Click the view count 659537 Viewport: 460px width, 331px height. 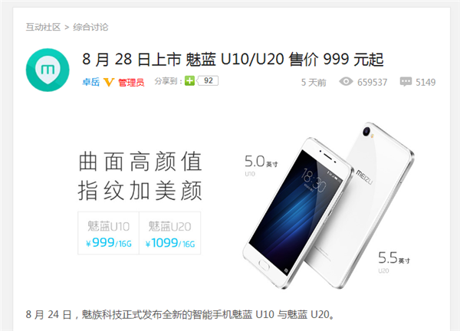coord(372,82)
